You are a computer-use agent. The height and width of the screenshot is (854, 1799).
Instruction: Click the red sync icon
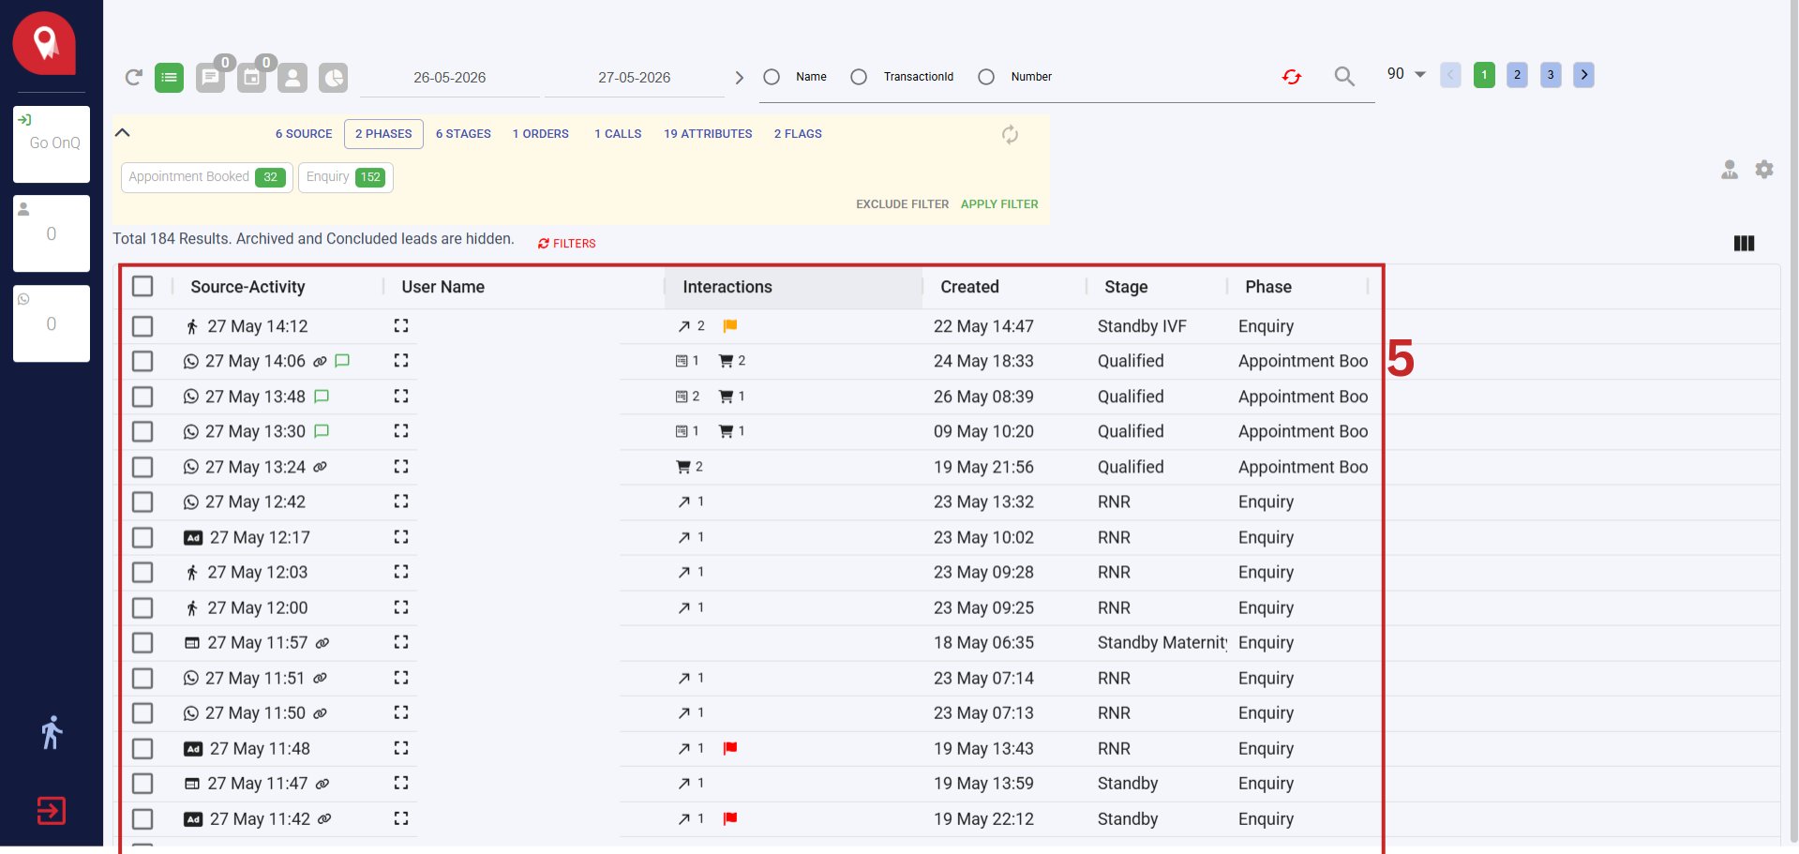1292,76
